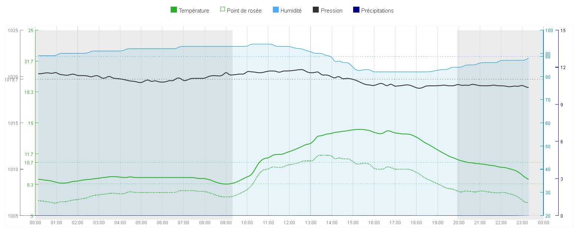576x232 pixels.
Task: Click the 15 value on precipitation axis
Action: coord(563,30)
